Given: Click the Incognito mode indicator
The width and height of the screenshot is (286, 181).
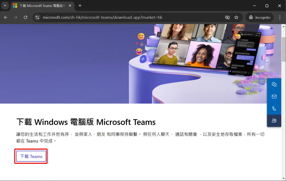Looking at the screenshot, I should click(259, 17).
